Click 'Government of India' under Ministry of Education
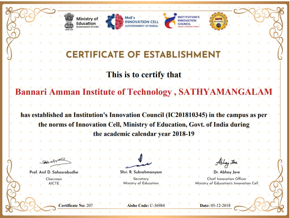This screenshot has width=290, height=218. point(87,27)
